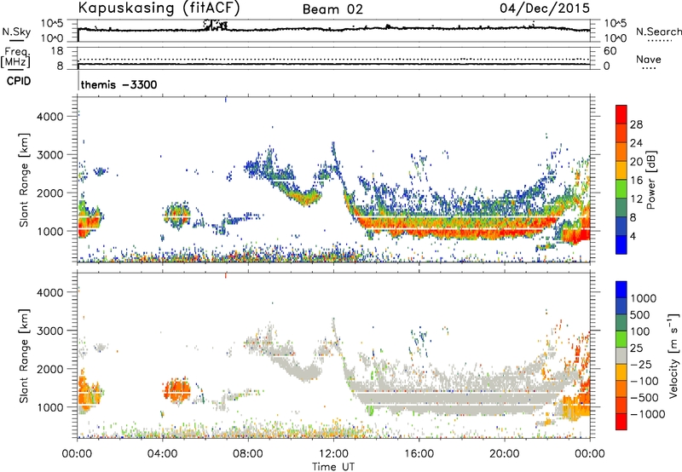The image size is (682, 472).
Task: Click the yellow 16–20 dB Power colorbar segment
Action: point(621,170)
